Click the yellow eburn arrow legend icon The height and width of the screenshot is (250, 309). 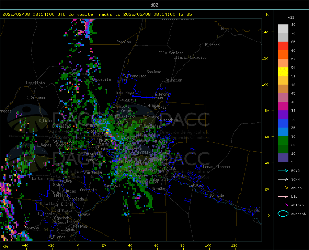(x=283, y=188)
